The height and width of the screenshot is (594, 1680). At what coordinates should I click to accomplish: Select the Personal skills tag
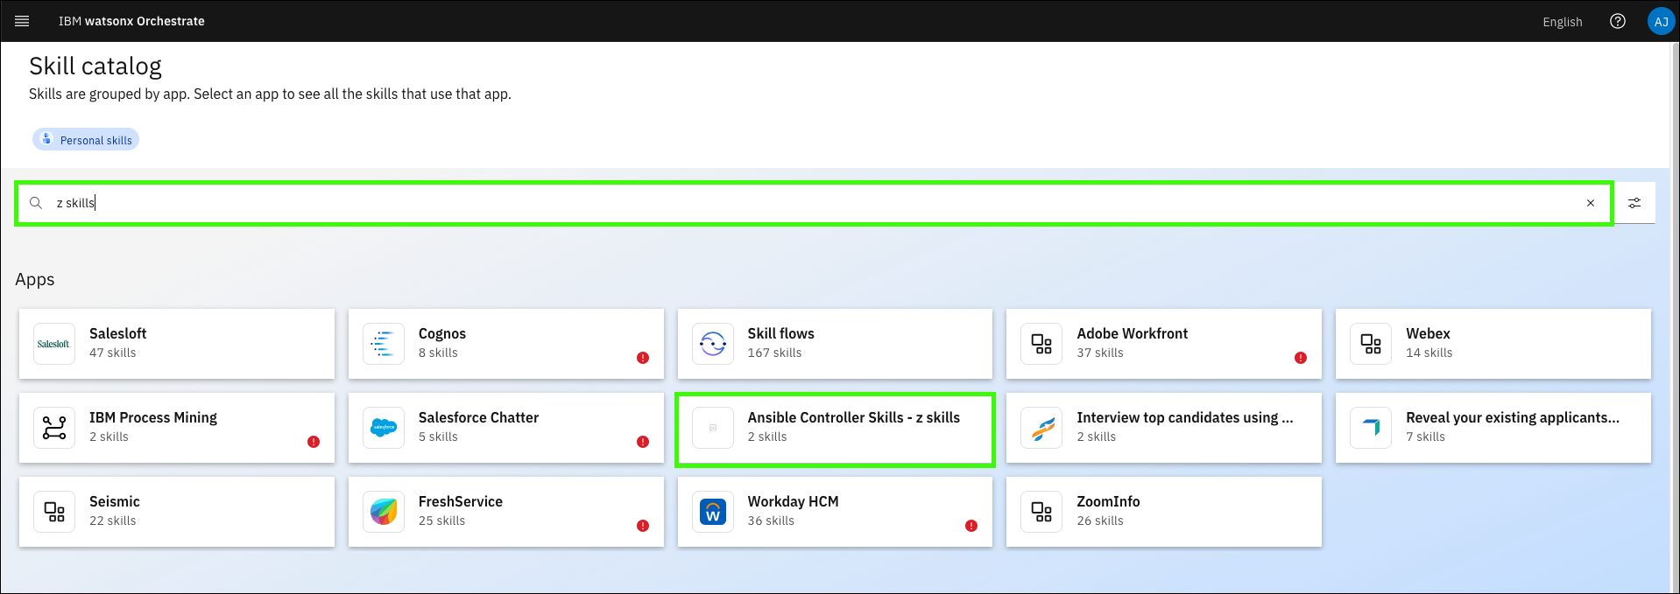[x=86, y=140]
